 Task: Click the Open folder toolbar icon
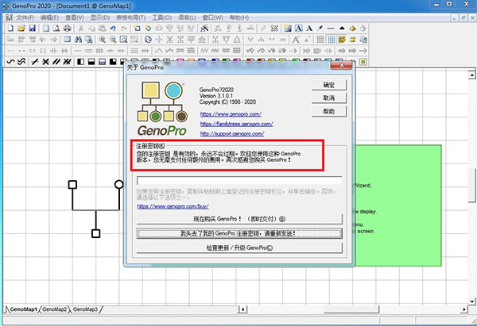point(21,29)
